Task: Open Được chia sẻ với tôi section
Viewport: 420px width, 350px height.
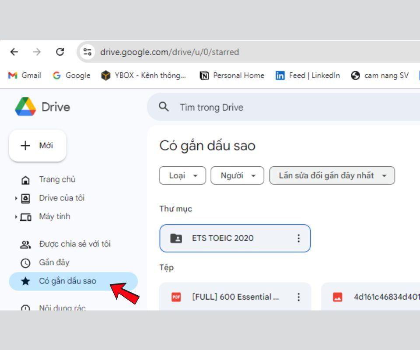Action: pyautogui.click(x=74, y=244)
